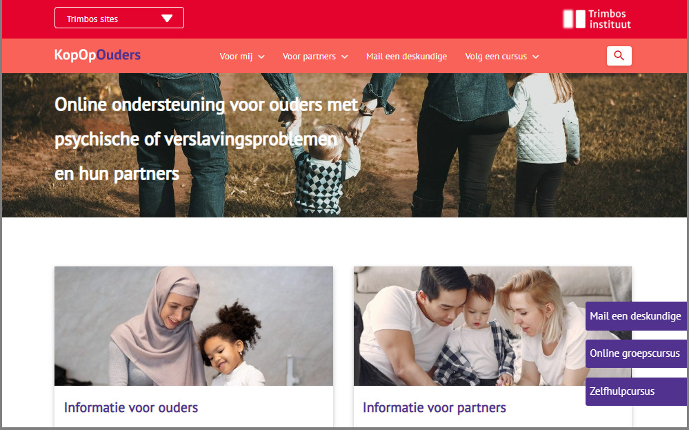
Task: Click the purple Mail een deskundige button
Action: tap(636, 315)
